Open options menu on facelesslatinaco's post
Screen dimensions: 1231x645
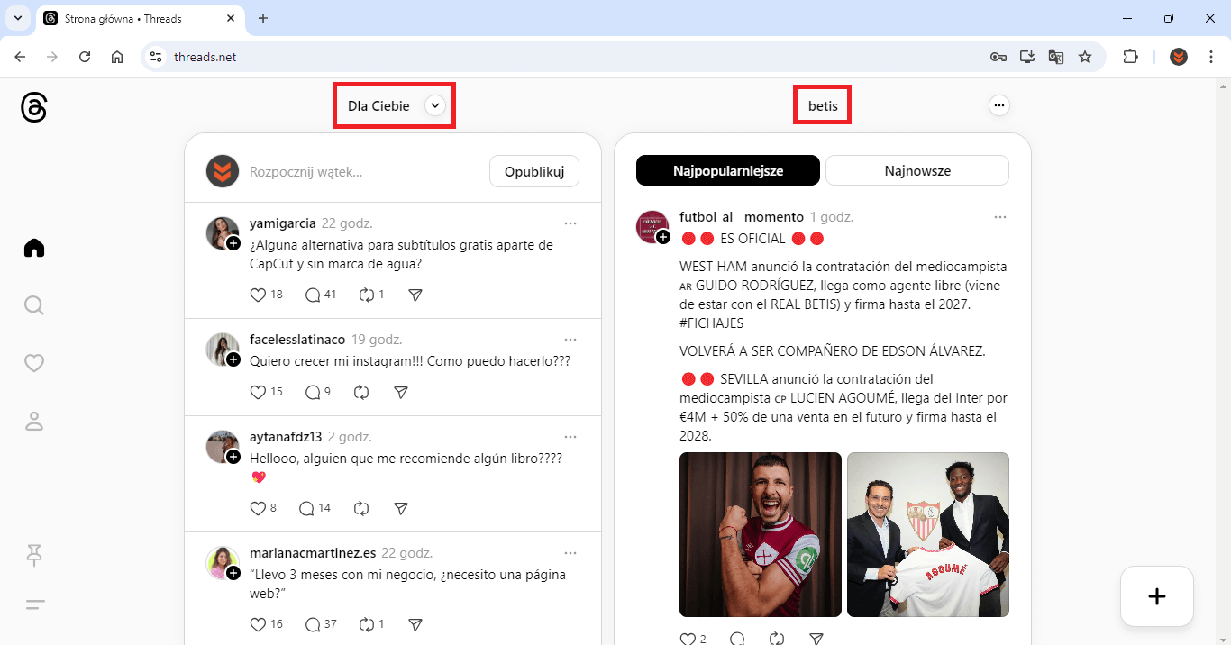click(x=570, y=340)
